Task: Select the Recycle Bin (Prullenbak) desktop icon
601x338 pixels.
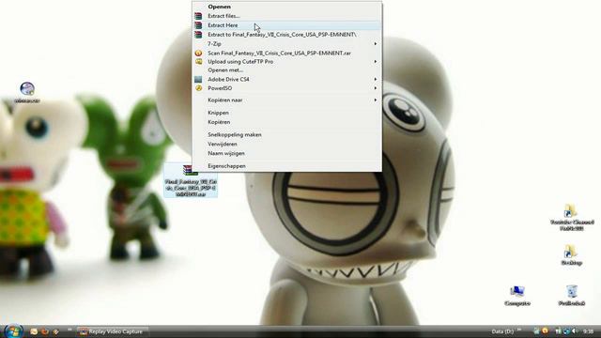Action: pyautogui.click(x=572, y=296)
